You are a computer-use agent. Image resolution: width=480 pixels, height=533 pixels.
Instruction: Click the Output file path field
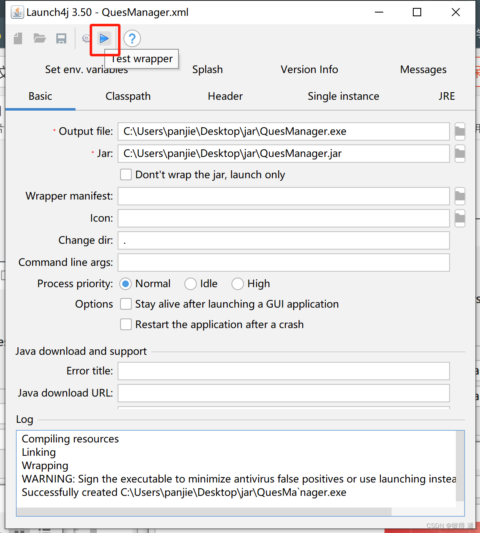point(284,131)
